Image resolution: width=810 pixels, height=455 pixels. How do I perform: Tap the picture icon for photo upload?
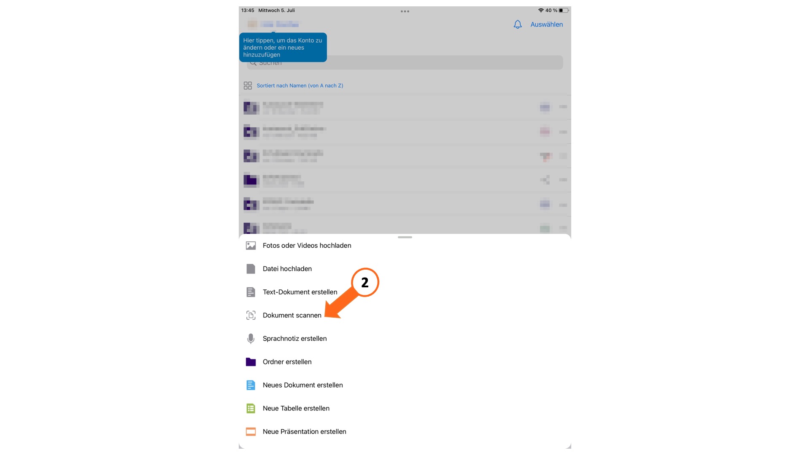251,246
